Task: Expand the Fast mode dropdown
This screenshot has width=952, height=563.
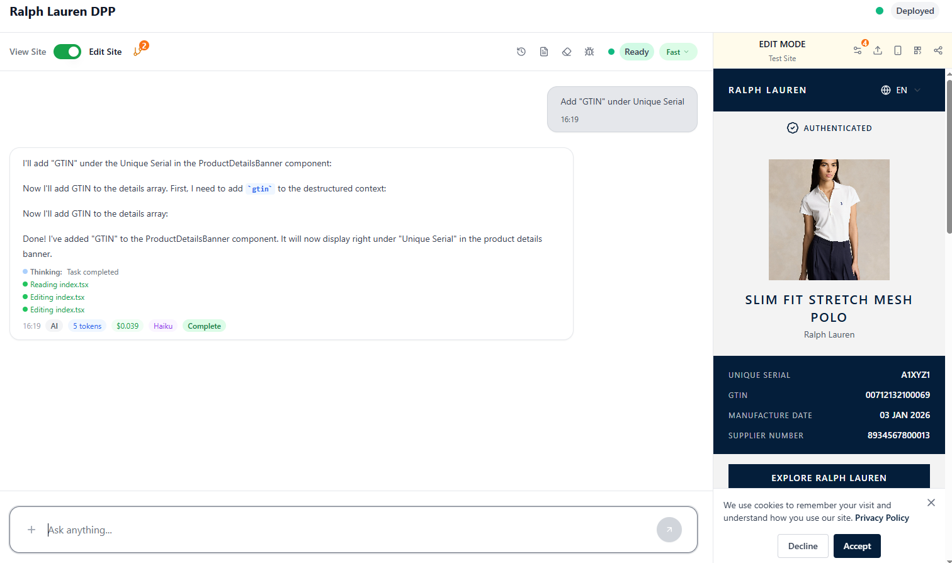Action: [678, 52]
